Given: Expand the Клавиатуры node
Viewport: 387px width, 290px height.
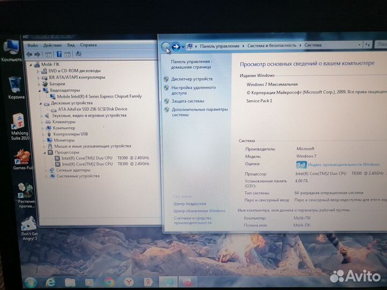Looking at the screenshot, I should pyautogui.click(x=42, y=122).
